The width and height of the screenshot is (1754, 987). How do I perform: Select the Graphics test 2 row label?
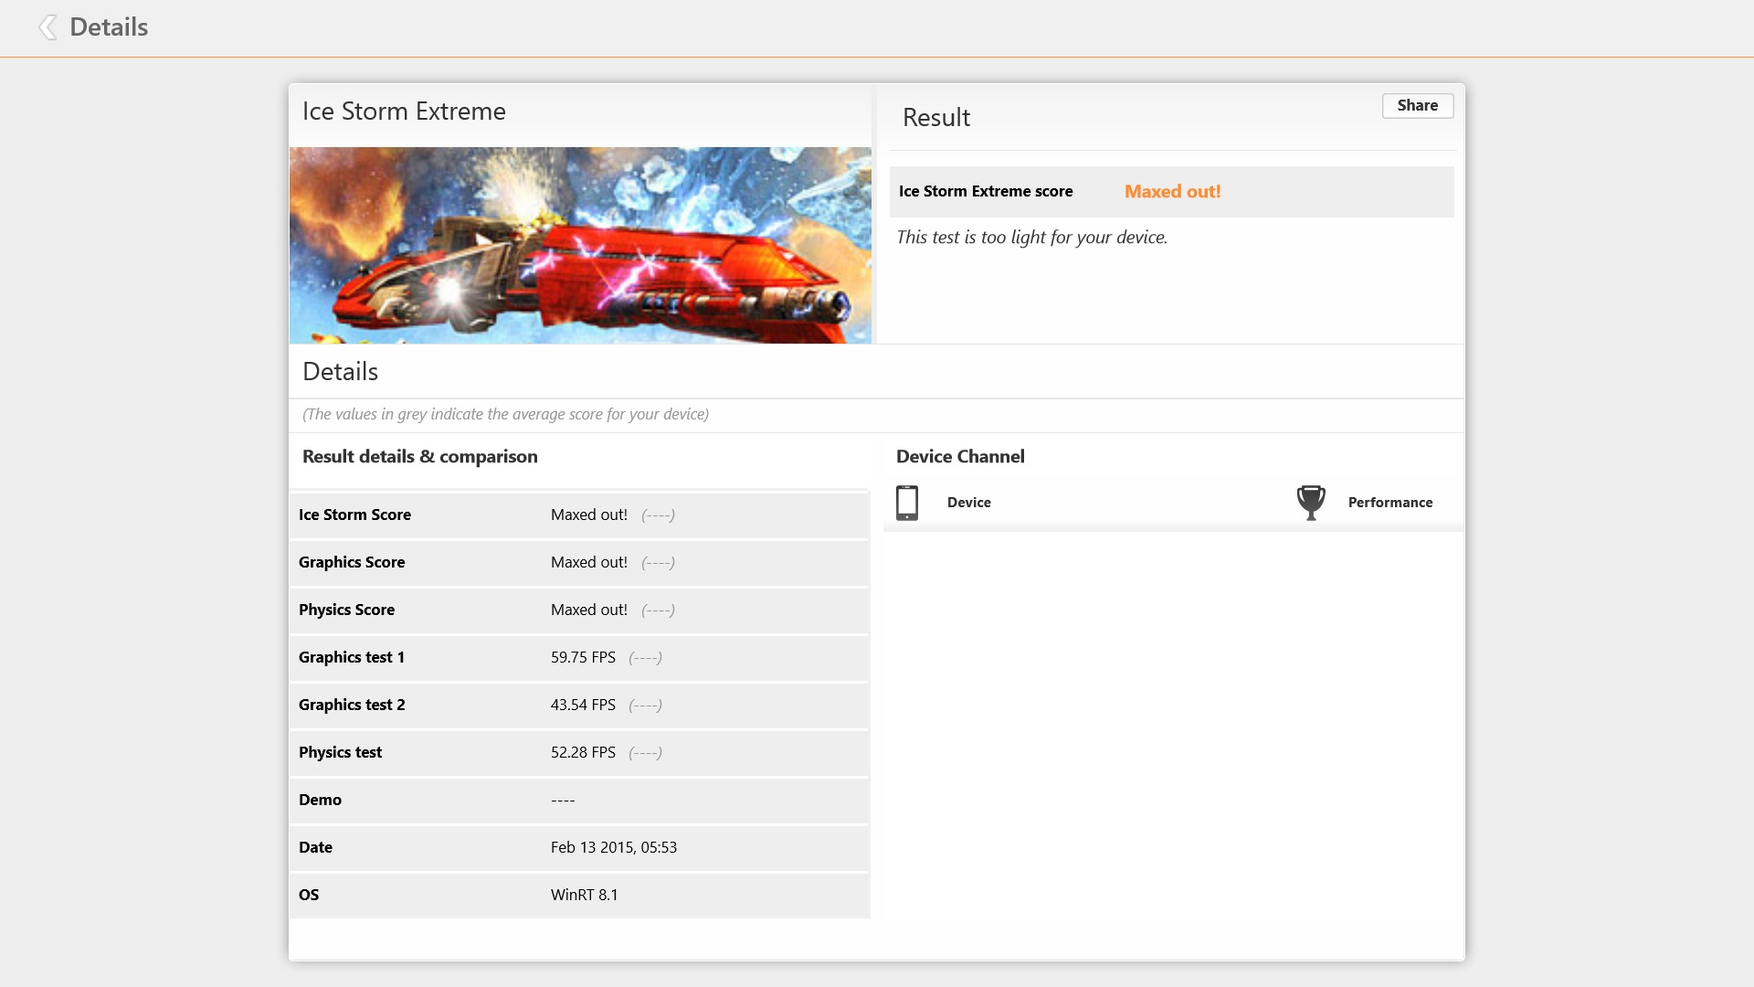click(352, 706)
